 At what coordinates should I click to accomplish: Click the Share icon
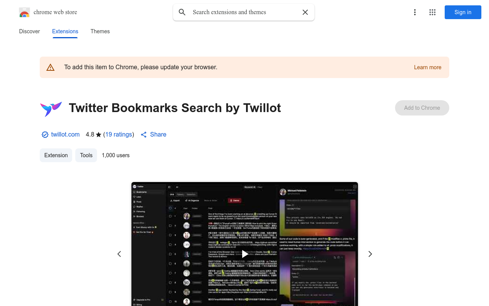tap(144, 135)
